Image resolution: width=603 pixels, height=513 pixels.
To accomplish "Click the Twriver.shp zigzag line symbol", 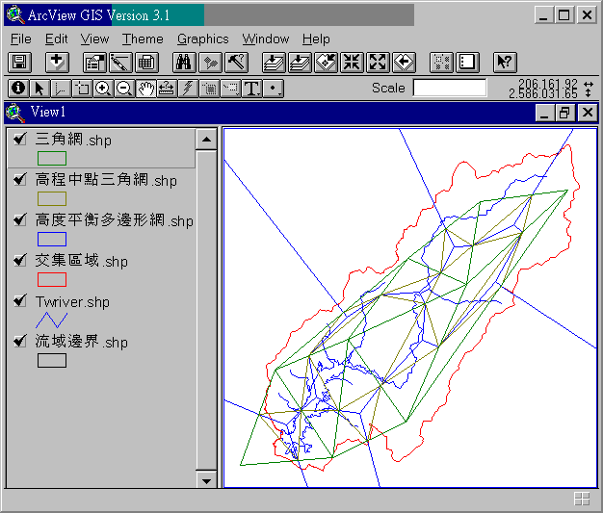I will pos(51,321).
